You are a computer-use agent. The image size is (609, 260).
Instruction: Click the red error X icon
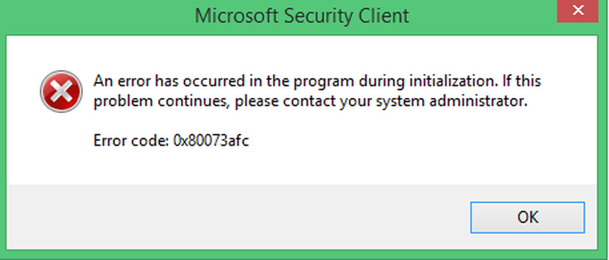pos(62,92)
